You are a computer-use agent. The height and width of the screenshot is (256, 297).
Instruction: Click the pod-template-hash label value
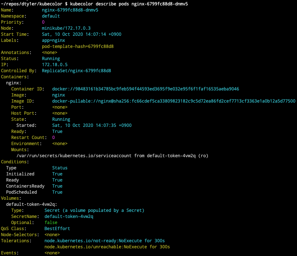78,46
